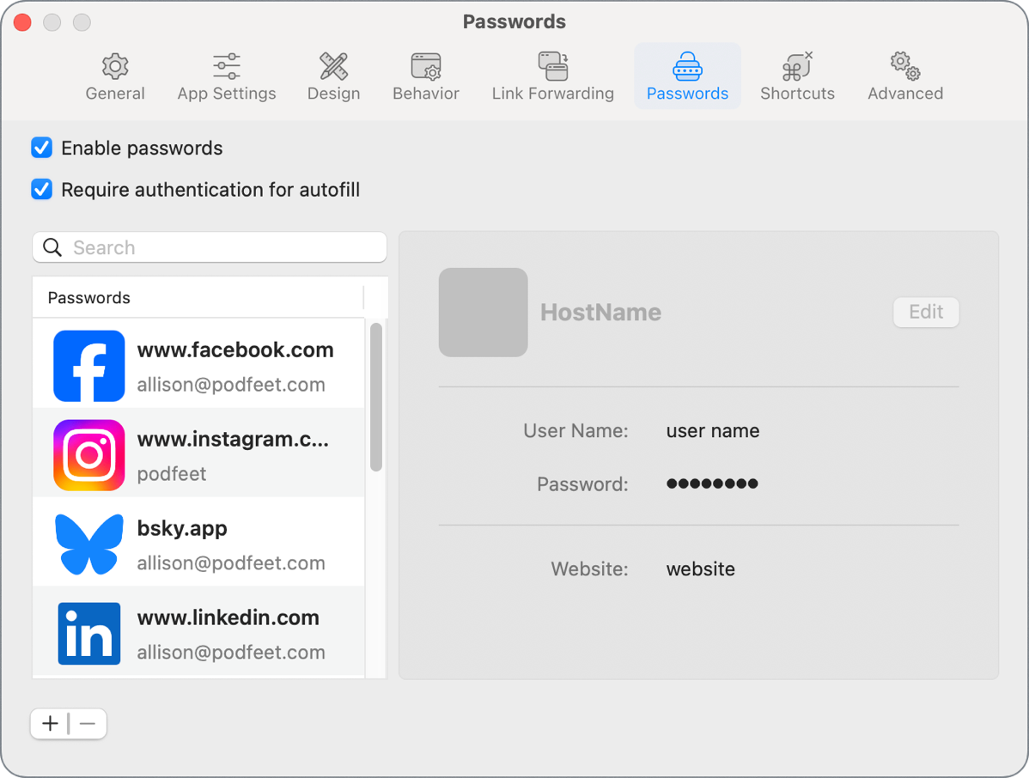The image size is (1029, 778).
Task: Click the App Settings sliders icon
Action: click(226, 65)
